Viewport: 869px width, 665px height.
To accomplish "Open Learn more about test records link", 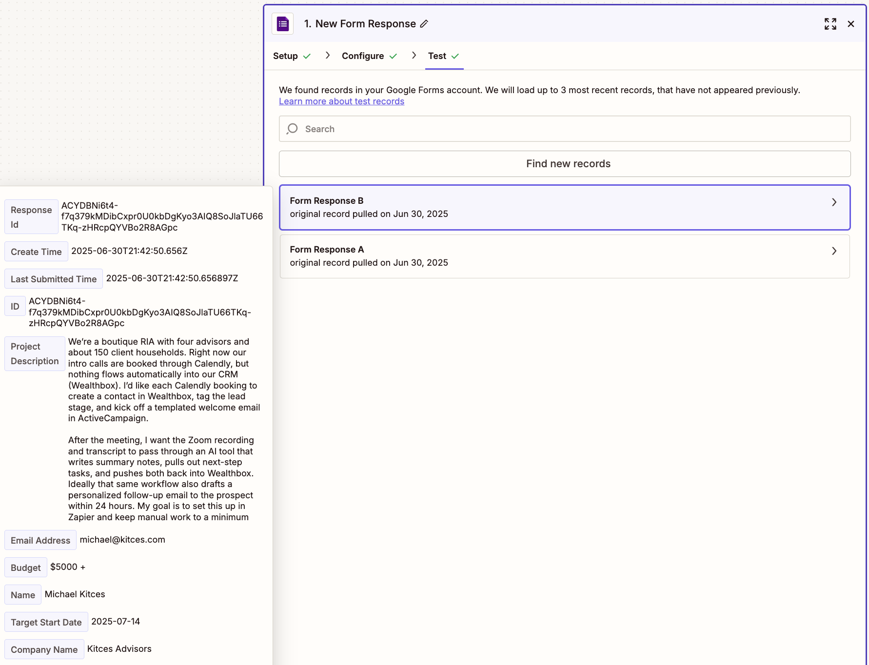I will (341, 101).
